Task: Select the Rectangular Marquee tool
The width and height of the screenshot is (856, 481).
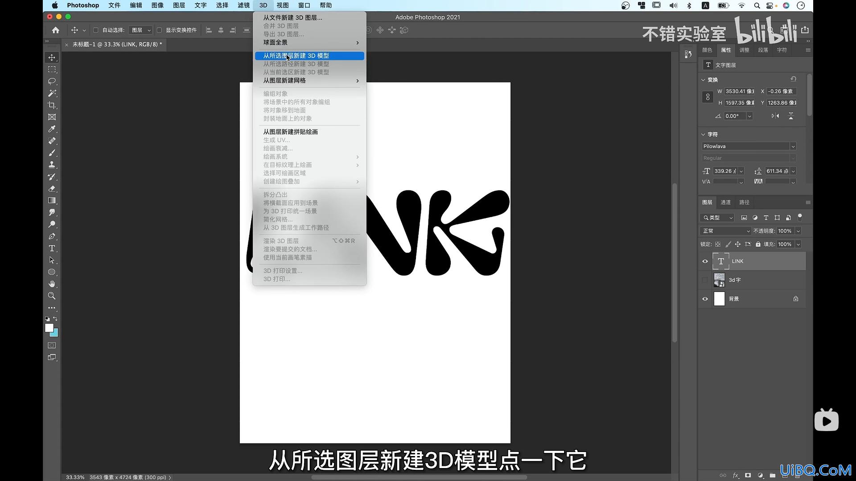Action: 52,70
